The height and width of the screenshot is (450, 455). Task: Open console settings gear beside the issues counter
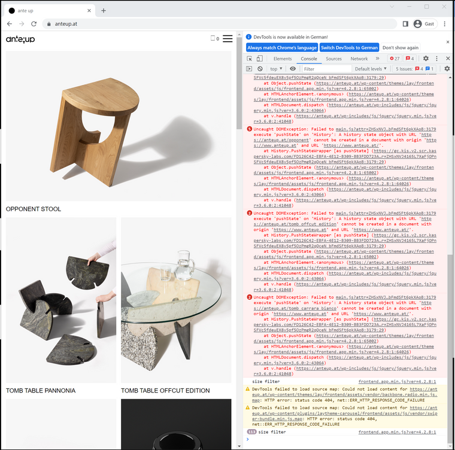point(447,69)
